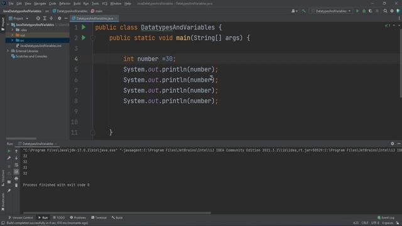402x226 pixels.
Task: Toggle Scroll to End in Run console
Action: click(x=16, y=171)
